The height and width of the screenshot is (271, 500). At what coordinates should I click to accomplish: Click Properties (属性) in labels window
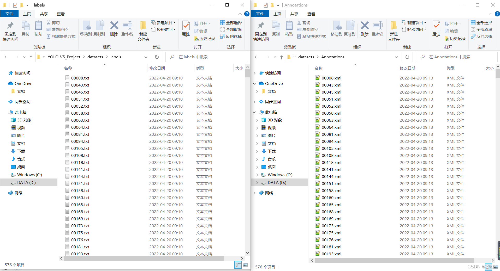(x=186, y=29)
